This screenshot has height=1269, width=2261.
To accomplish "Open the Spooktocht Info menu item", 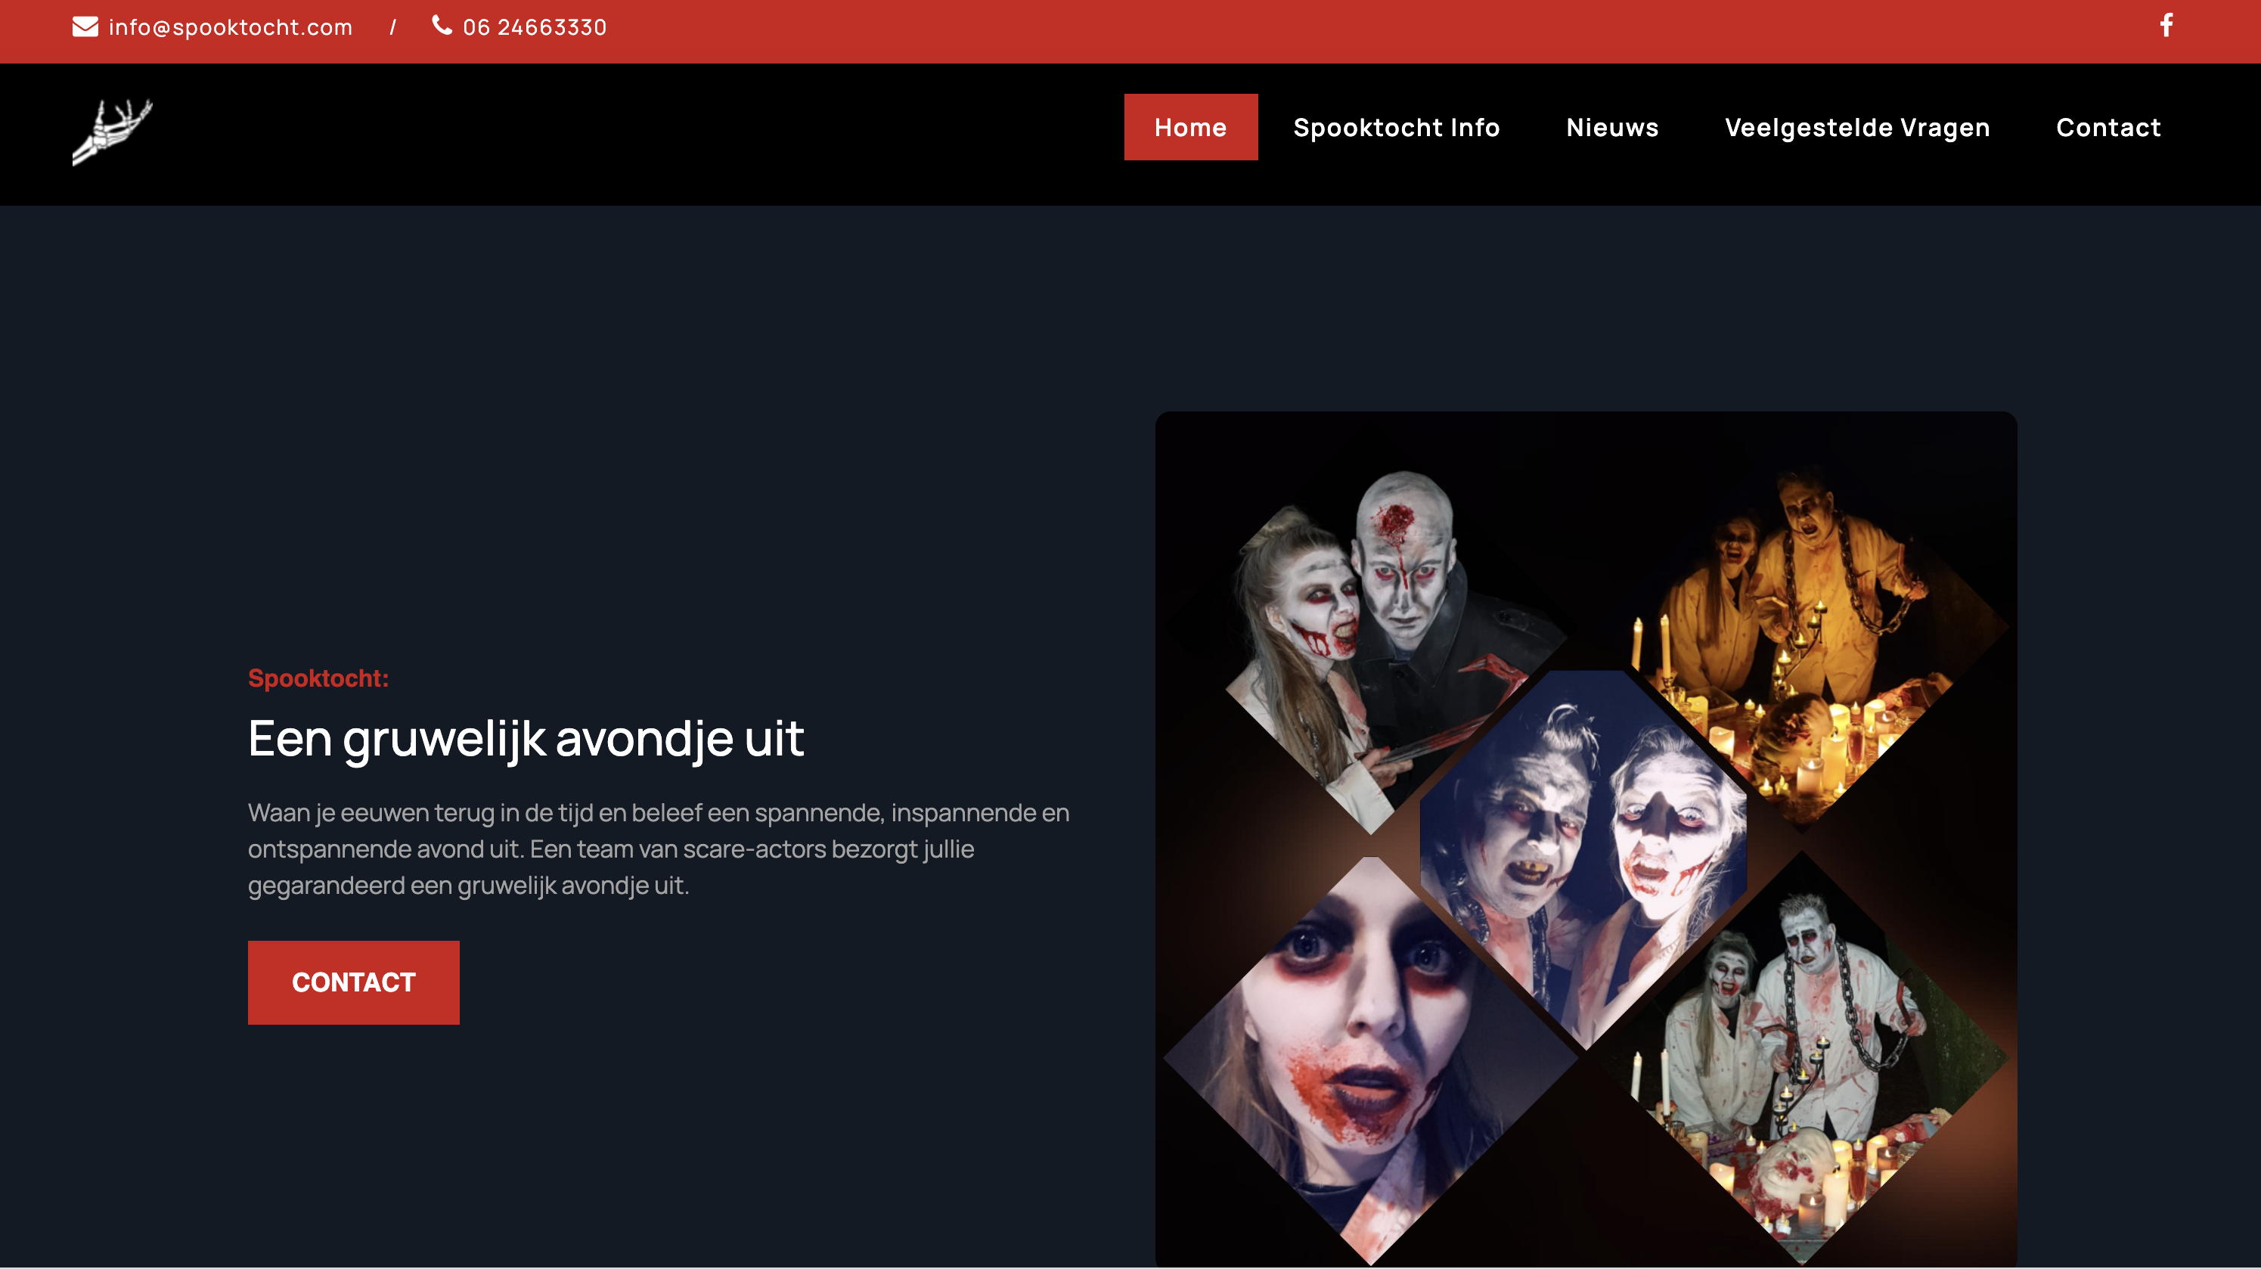I will 1397,127.
